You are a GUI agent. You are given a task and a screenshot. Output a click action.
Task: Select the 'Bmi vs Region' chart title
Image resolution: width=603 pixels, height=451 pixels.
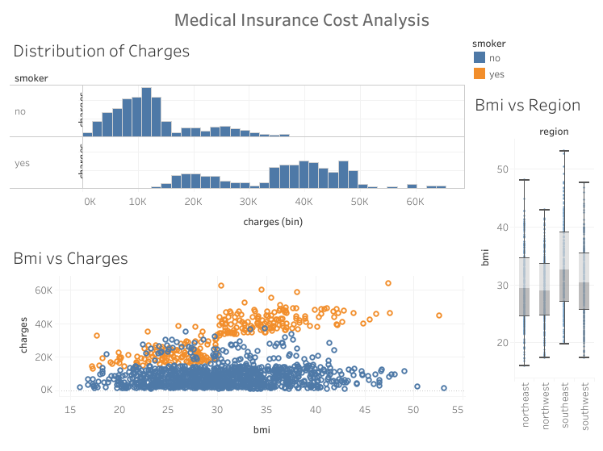click(x=528, y=105)
